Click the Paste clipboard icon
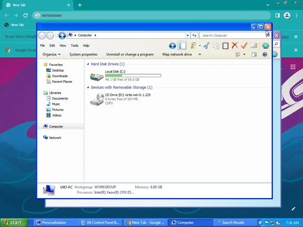 pos(225,46)
